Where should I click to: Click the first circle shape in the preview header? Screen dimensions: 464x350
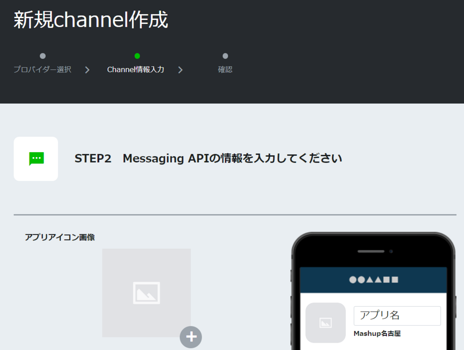point(353,279)
